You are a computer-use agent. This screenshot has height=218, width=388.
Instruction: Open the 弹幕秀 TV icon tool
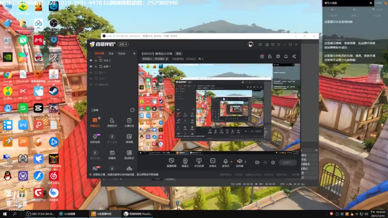pyautogui.click(x=112, y=155)
